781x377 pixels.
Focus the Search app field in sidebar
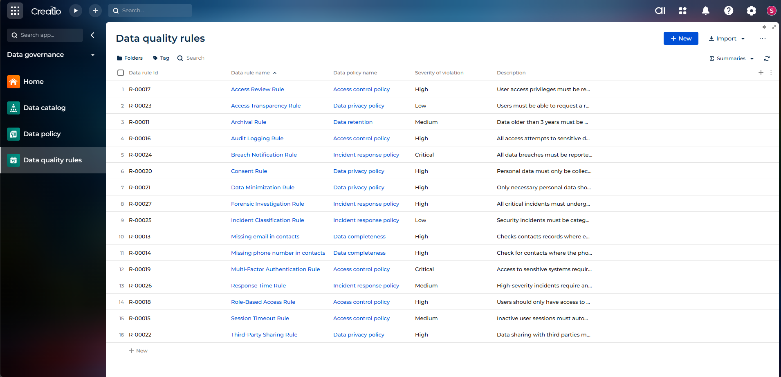click(45, 35)
